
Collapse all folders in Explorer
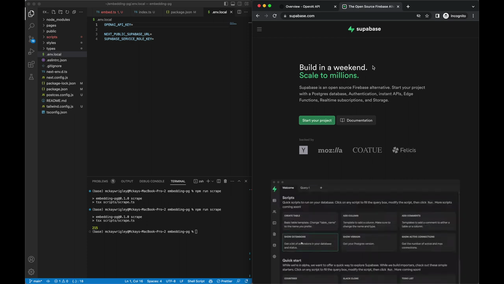[x=74, y=12]
